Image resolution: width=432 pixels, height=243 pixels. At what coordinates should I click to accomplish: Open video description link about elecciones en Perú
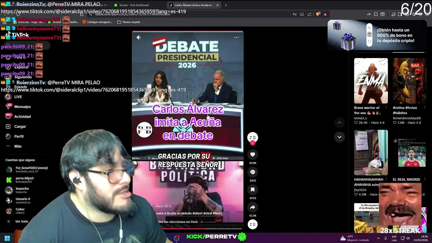tap(180, 222)
